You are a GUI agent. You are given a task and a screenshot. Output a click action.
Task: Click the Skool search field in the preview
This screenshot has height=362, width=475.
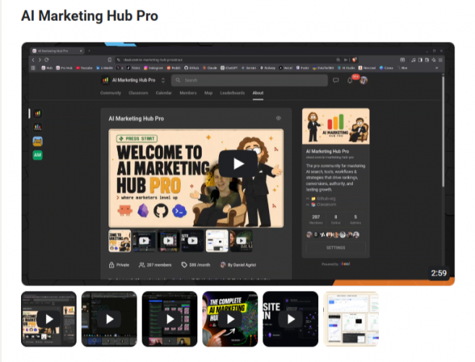(x=249, y=80)
